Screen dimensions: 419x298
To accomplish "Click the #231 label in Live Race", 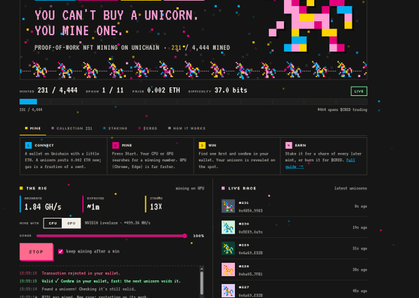I will coord(244,203).
